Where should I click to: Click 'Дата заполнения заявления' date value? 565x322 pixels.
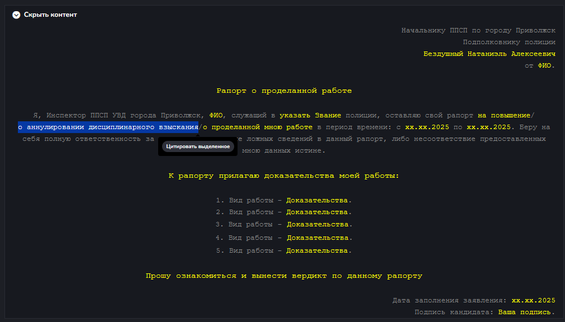pyautogui.click(x=533, y=300)
